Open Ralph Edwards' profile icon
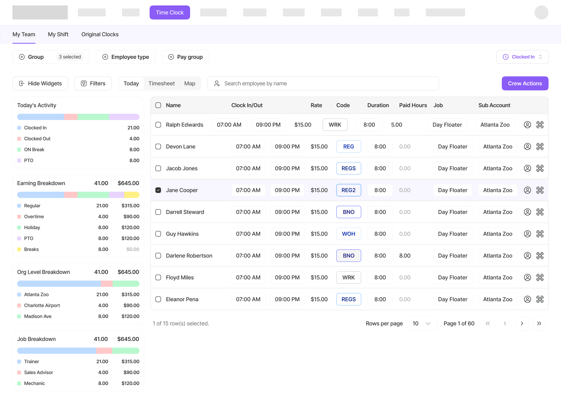 pos(527,125)
